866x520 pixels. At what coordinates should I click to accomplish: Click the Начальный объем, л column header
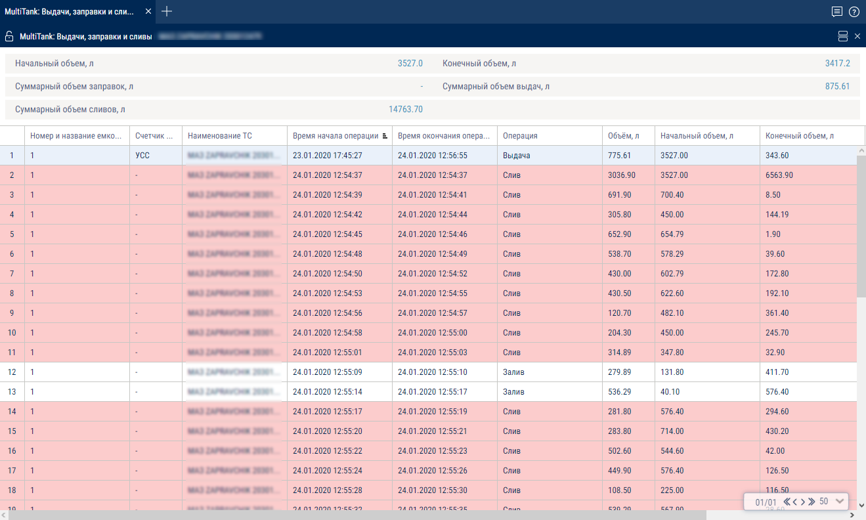707,136
